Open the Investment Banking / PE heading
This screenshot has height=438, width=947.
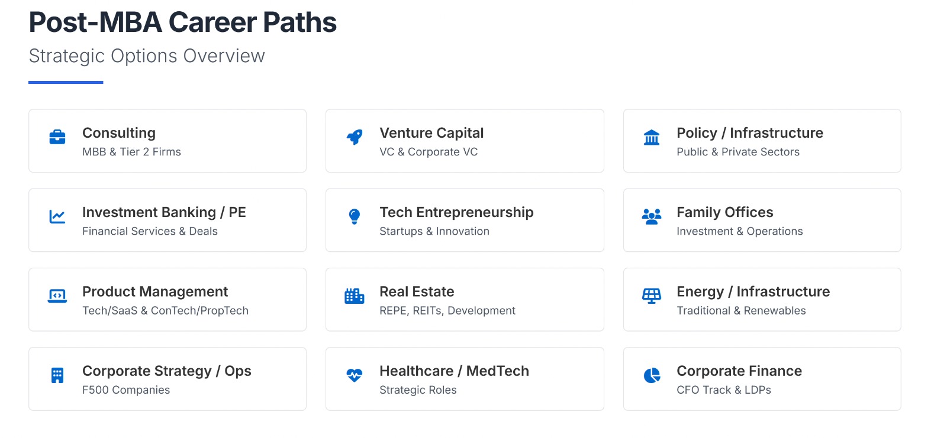click(x=164, y=212)
